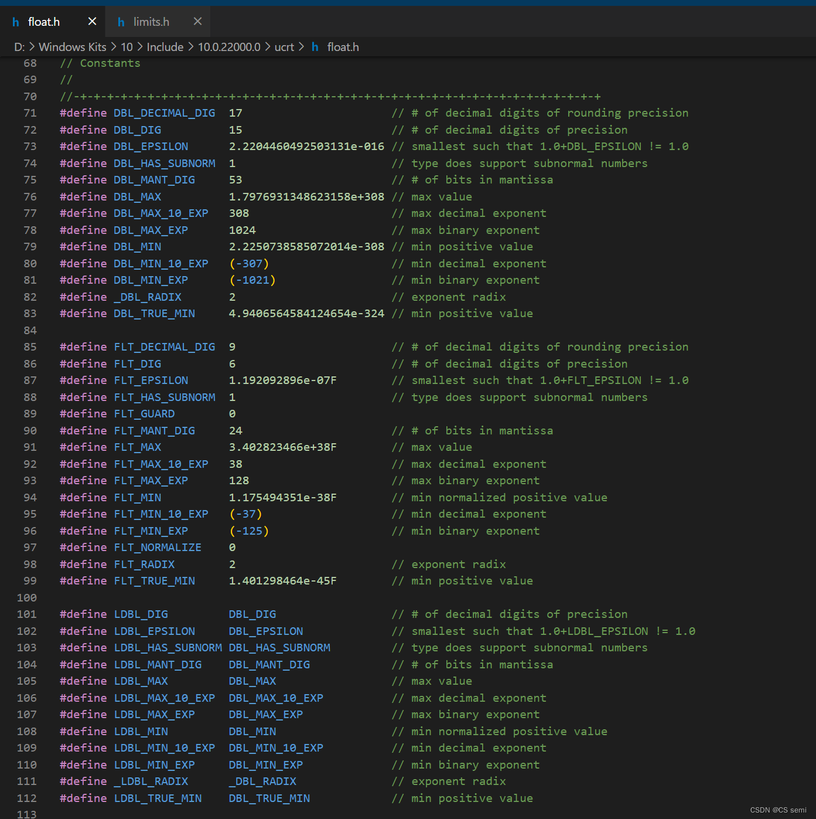Click DBL_EPSILON value on line 102
This screenshot has width=816, height=819.
[266, 631]
